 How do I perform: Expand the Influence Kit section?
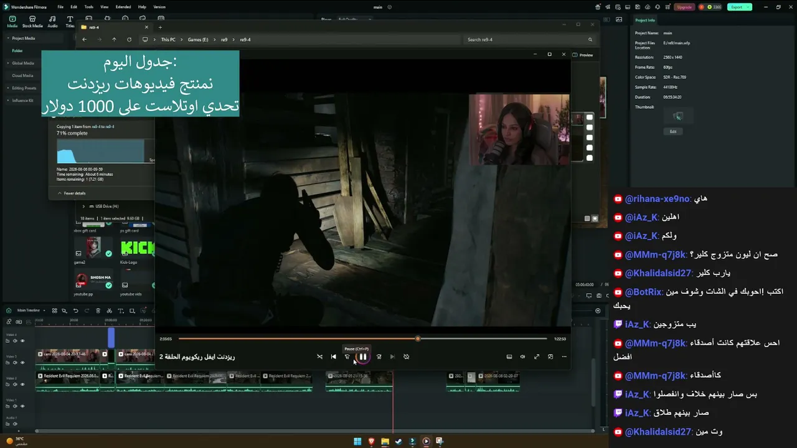click(x=8, y=101)
